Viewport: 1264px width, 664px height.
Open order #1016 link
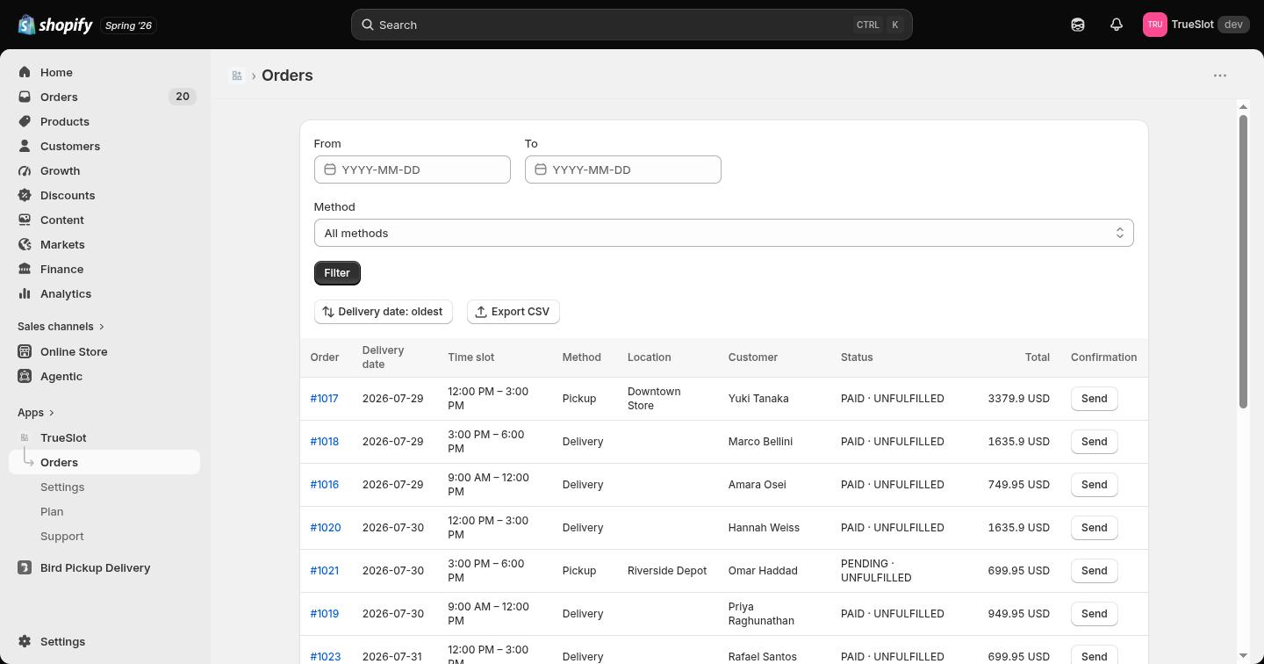coord(324,485)
